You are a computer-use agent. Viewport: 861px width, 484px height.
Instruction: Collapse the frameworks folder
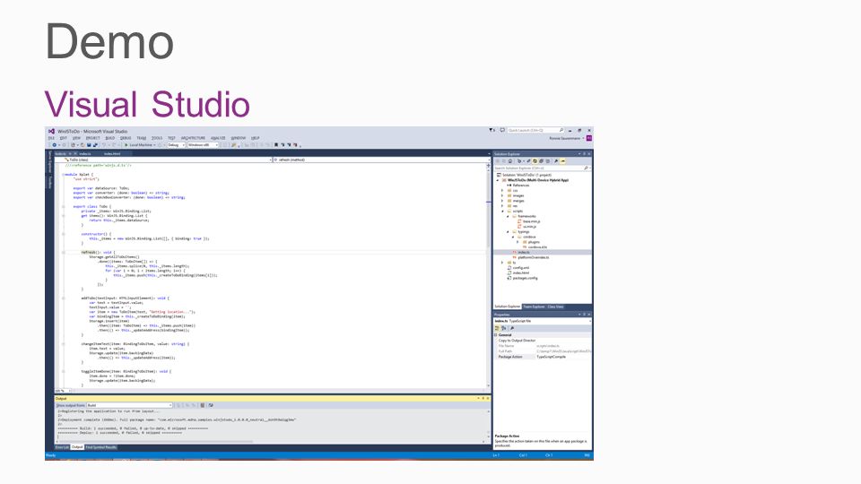pos(508,216)
